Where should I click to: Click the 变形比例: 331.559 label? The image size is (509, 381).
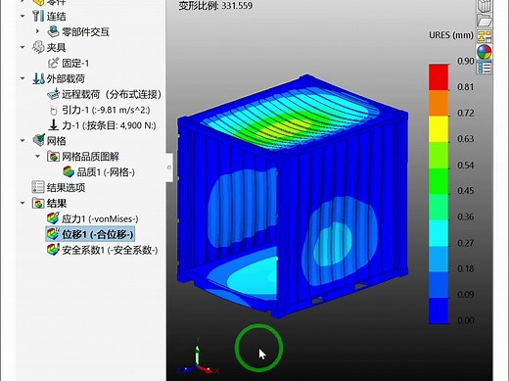[215, 6]
